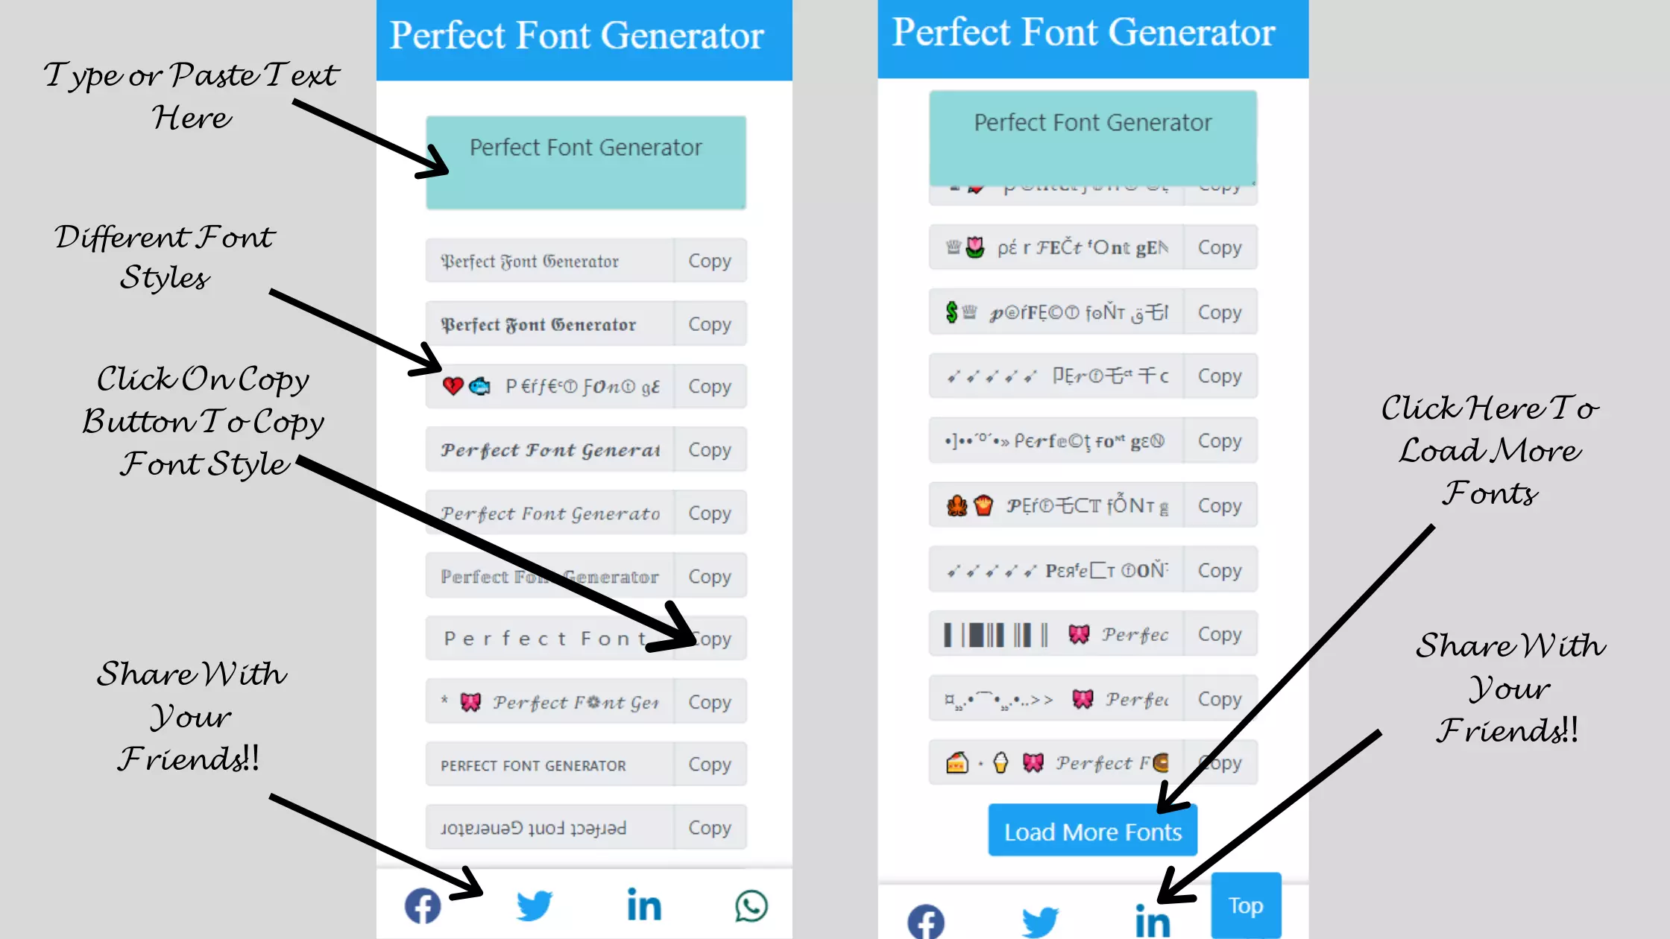
Task: Copy the reversed mirrored font style
Action: pos(709,828)
